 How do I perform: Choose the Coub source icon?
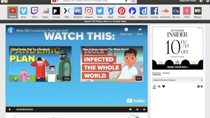pyautogui.click(x=132, y=12)
